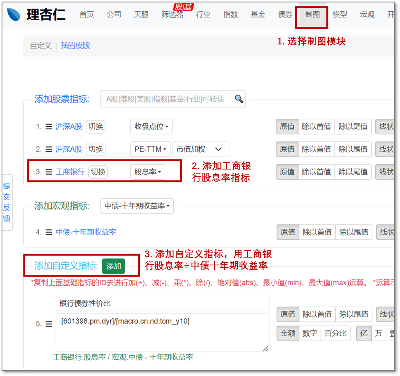
Task: Click the 线状 chart type in row 3
Action: pos(385,172)
